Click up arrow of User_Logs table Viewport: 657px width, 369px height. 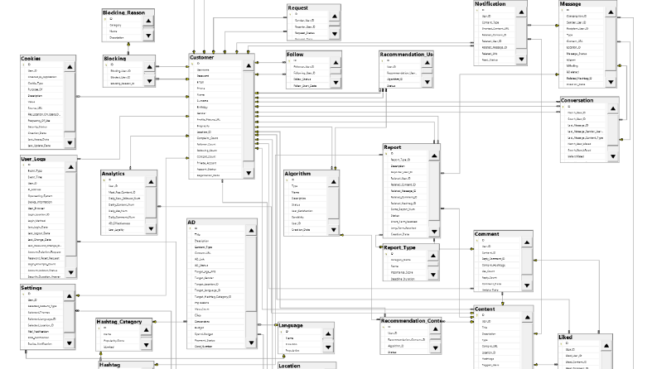(70, 167)
